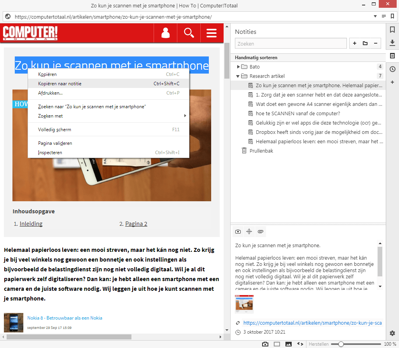This screenshot has width=399, height=348.
Task: Expand the Bato folder
Action: click(238, 67)
